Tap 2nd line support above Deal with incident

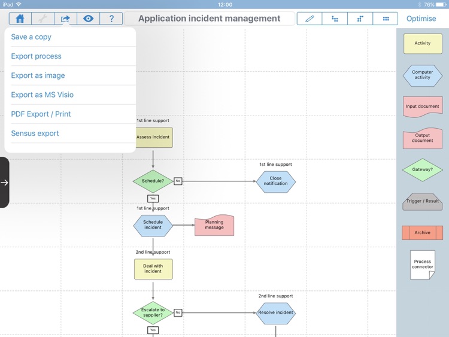pyautogui.click(x=153, y=252)
